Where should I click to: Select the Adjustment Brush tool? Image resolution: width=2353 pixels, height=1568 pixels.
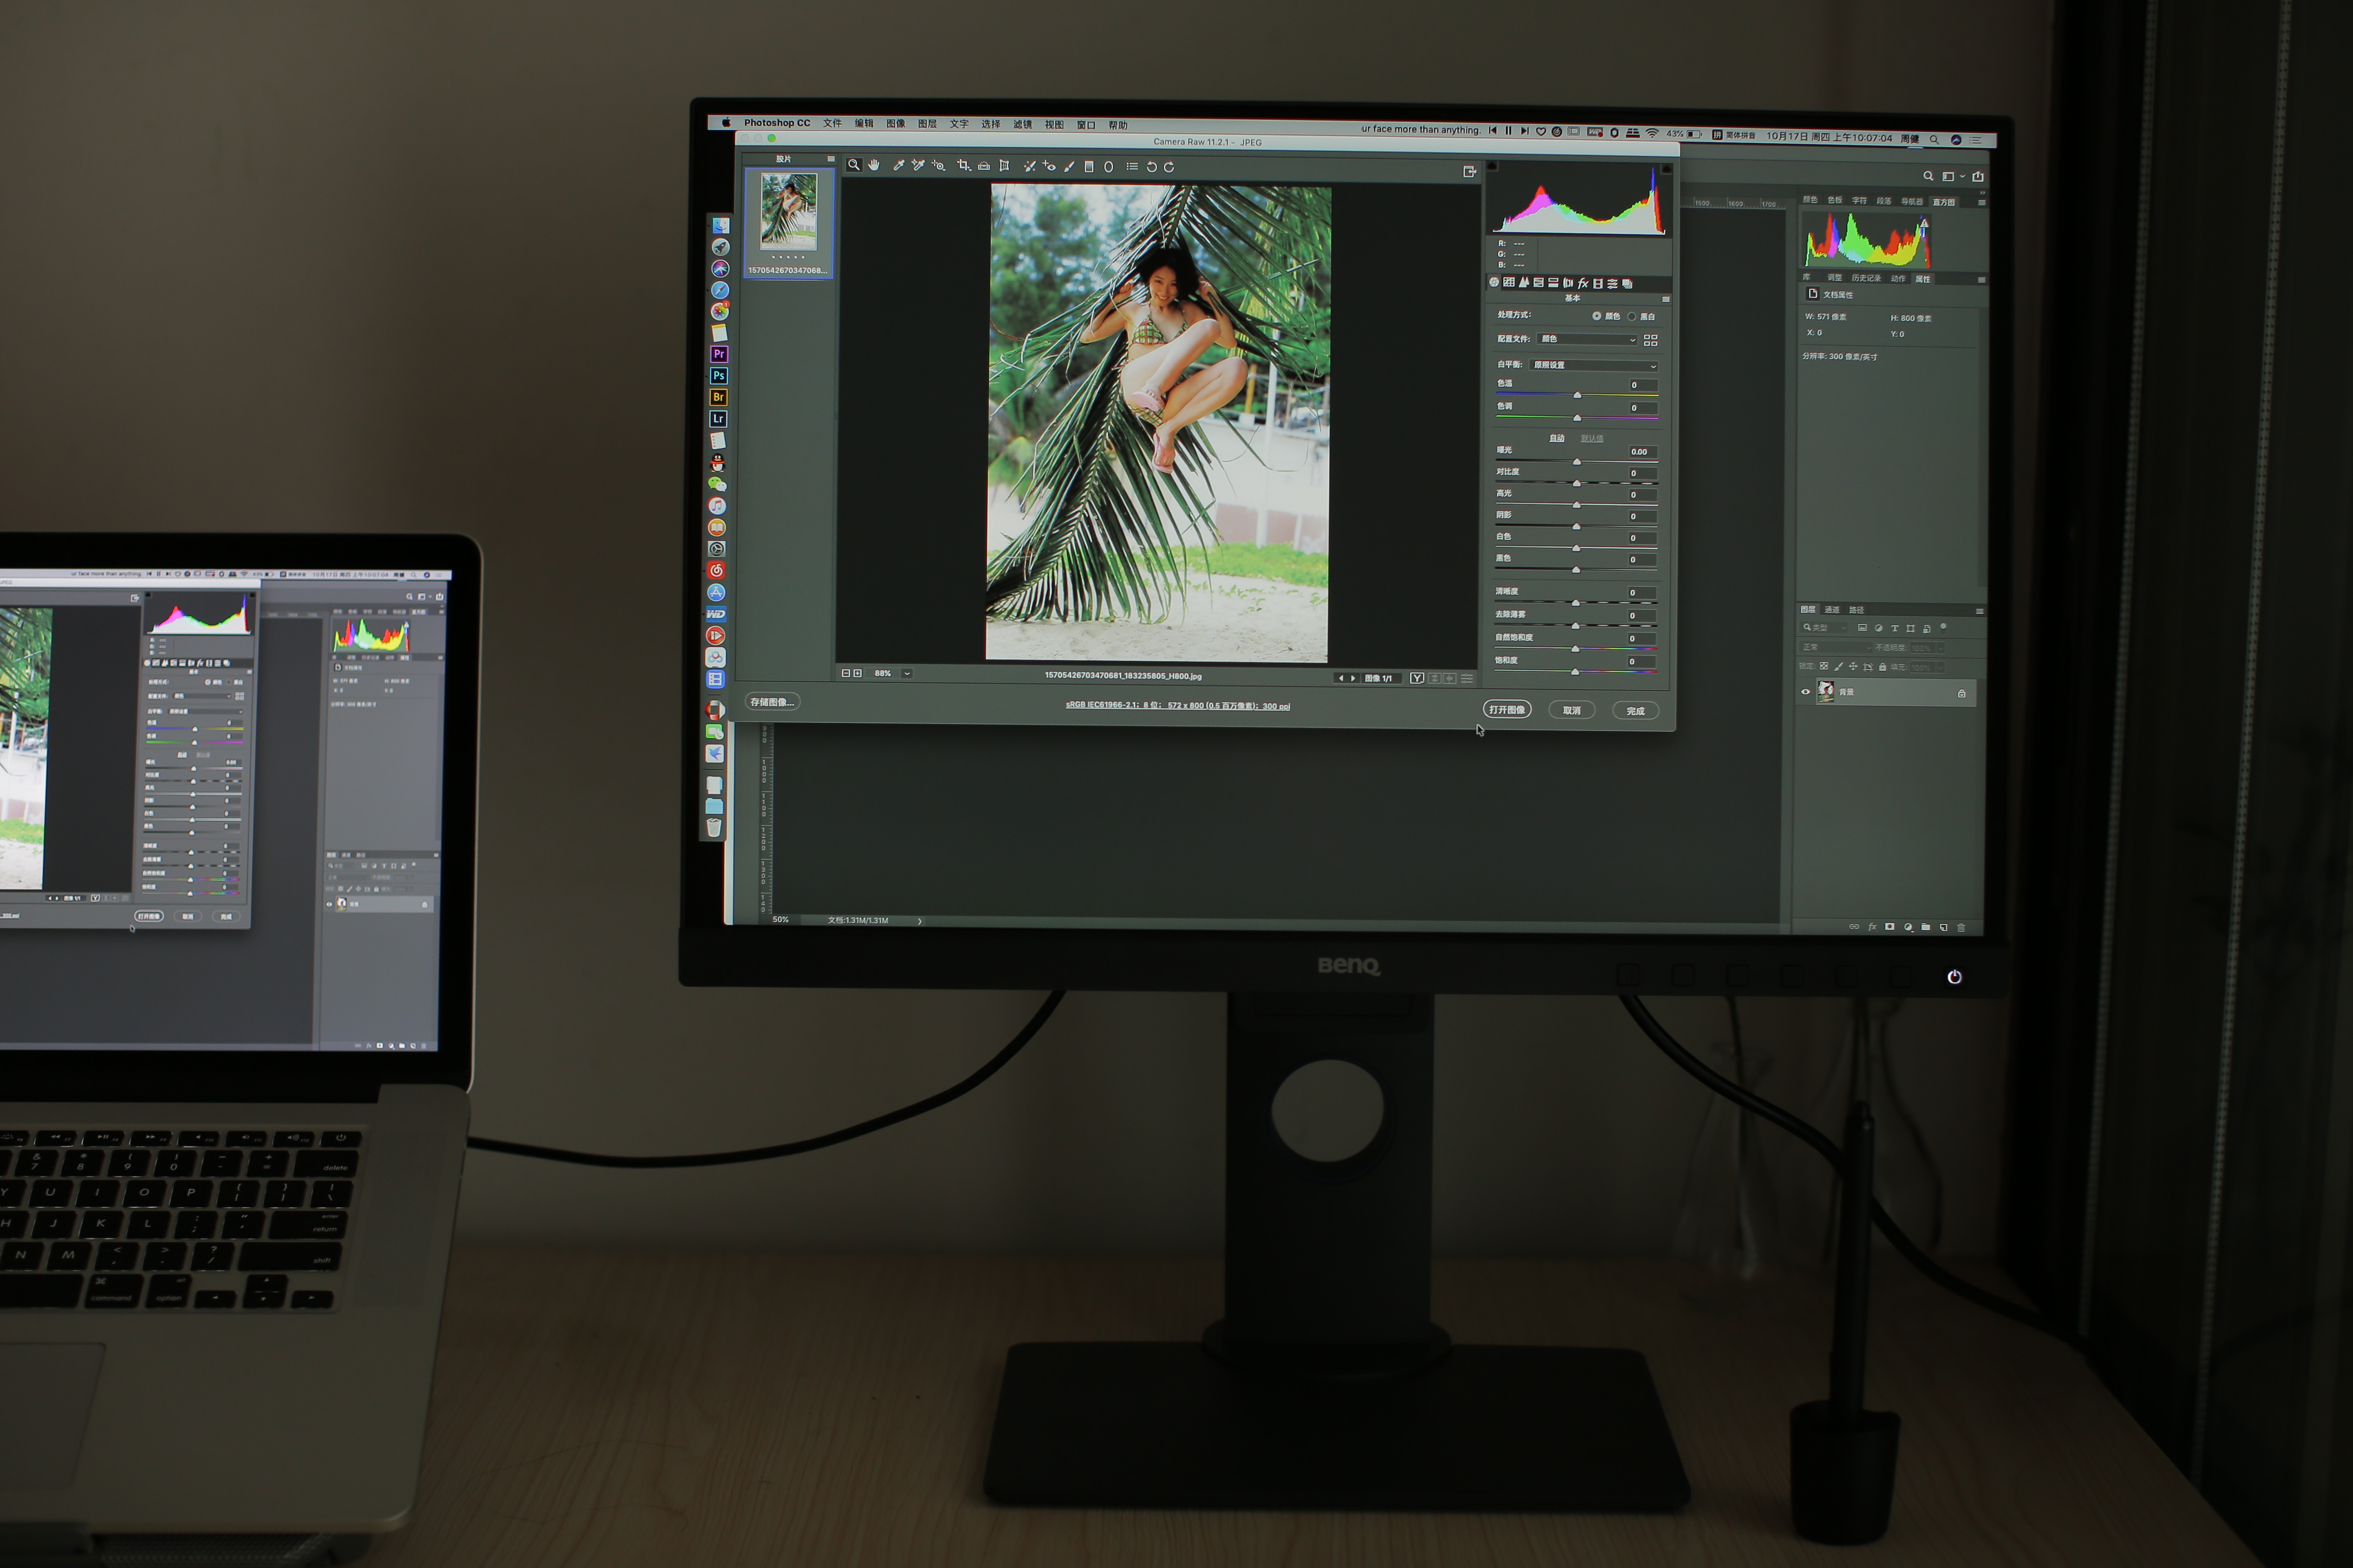(1069, 166)
